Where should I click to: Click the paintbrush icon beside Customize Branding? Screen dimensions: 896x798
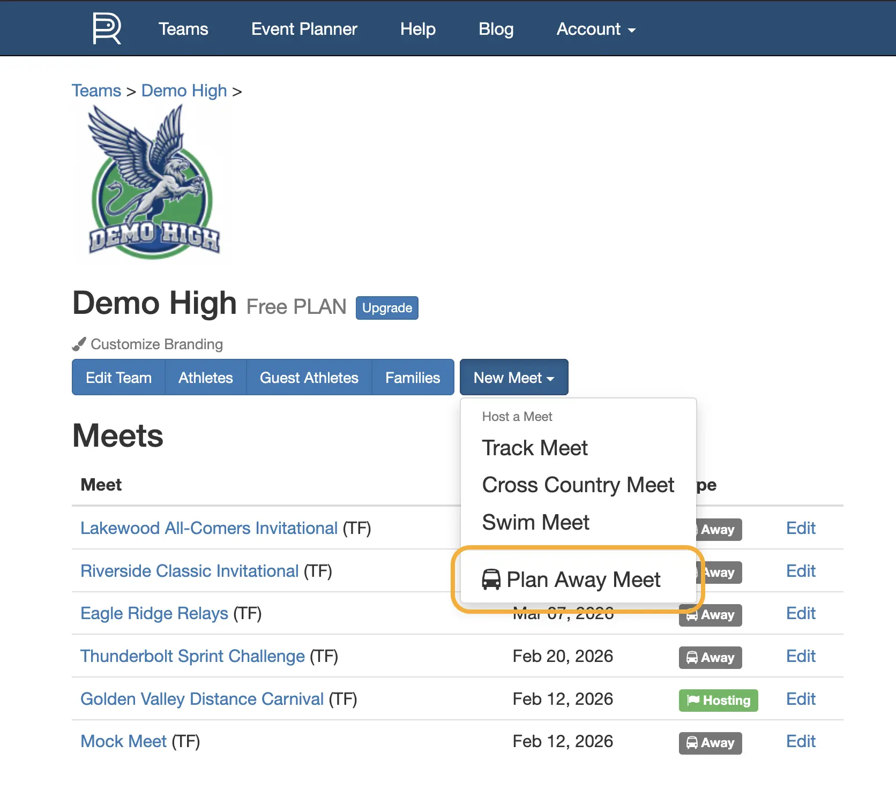[x=79, y=344]
